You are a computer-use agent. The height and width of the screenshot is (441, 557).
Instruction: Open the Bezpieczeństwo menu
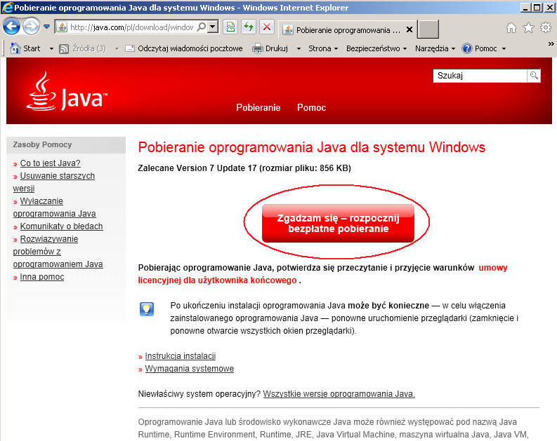(376, 48)
